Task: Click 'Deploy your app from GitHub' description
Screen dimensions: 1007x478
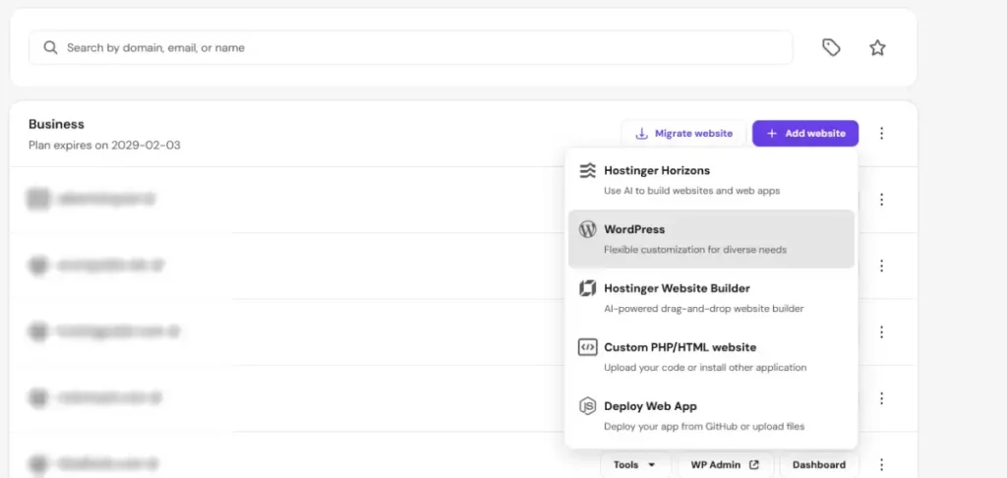Action: pos(704,426)
